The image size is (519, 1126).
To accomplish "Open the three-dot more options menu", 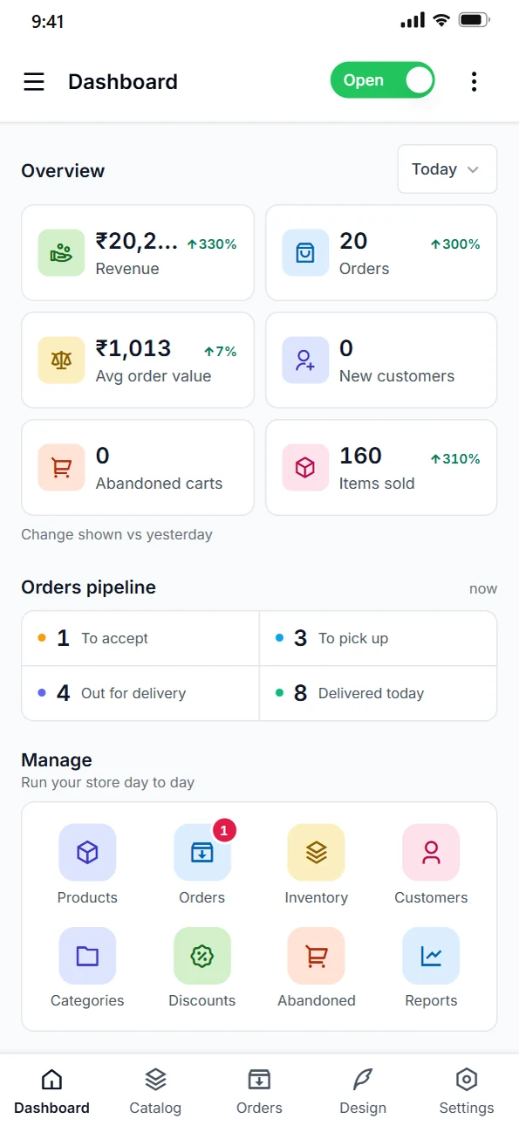I will coord(474,82).
